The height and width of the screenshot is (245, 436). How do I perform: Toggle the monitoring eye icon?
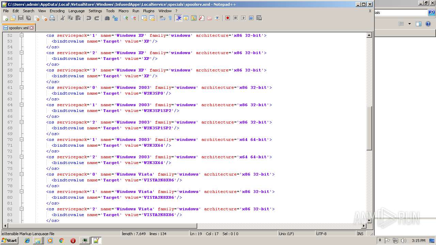tap(217, 18)
